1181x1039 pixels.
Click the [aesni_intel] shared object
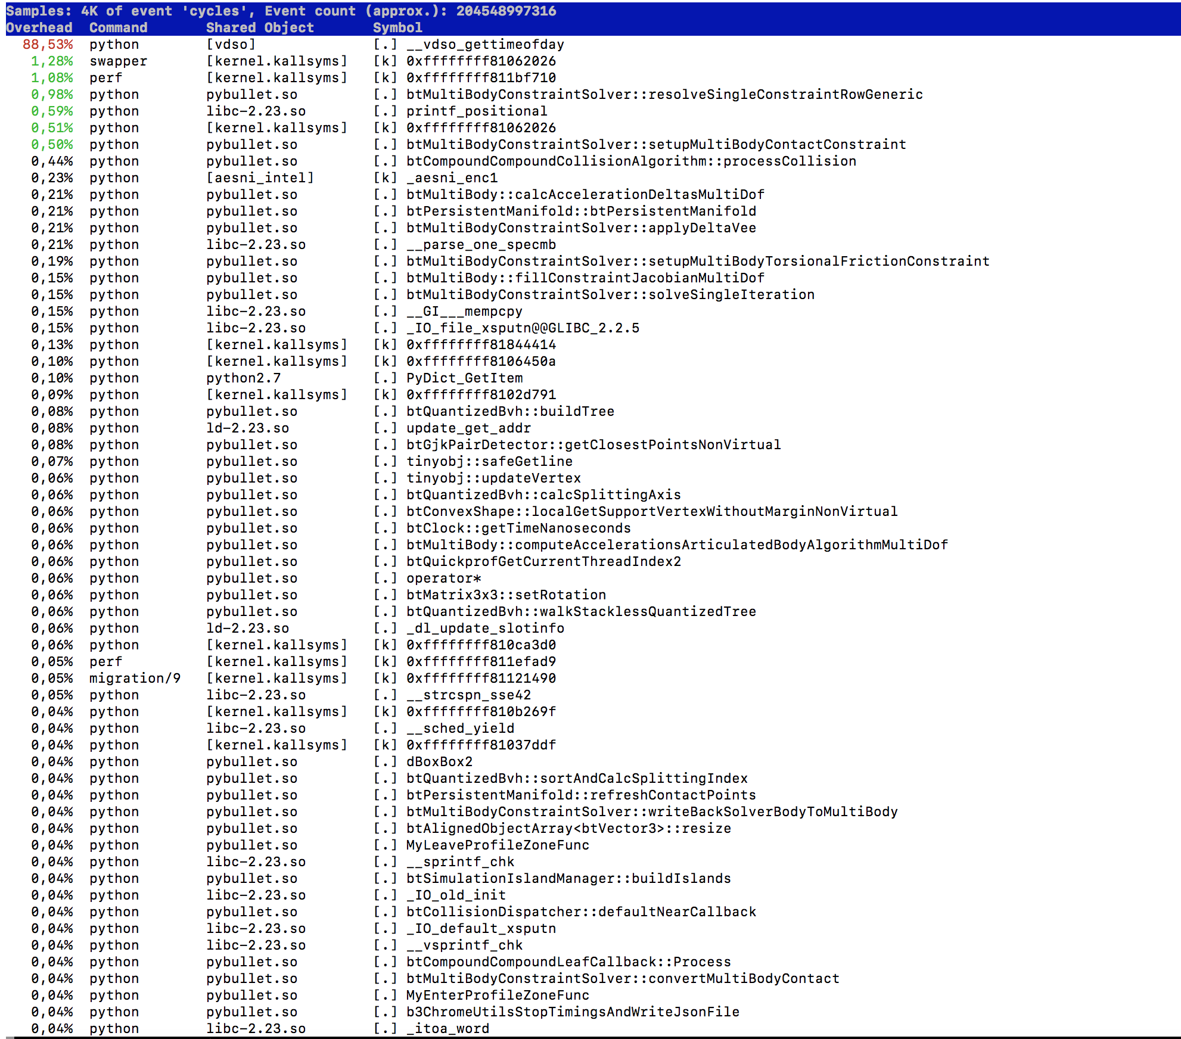coord(260,178)
